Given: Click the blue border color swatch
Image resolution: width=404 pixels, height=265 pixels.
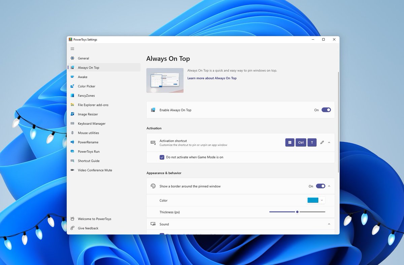Looking at the screenshot, I should pos(313,200).
